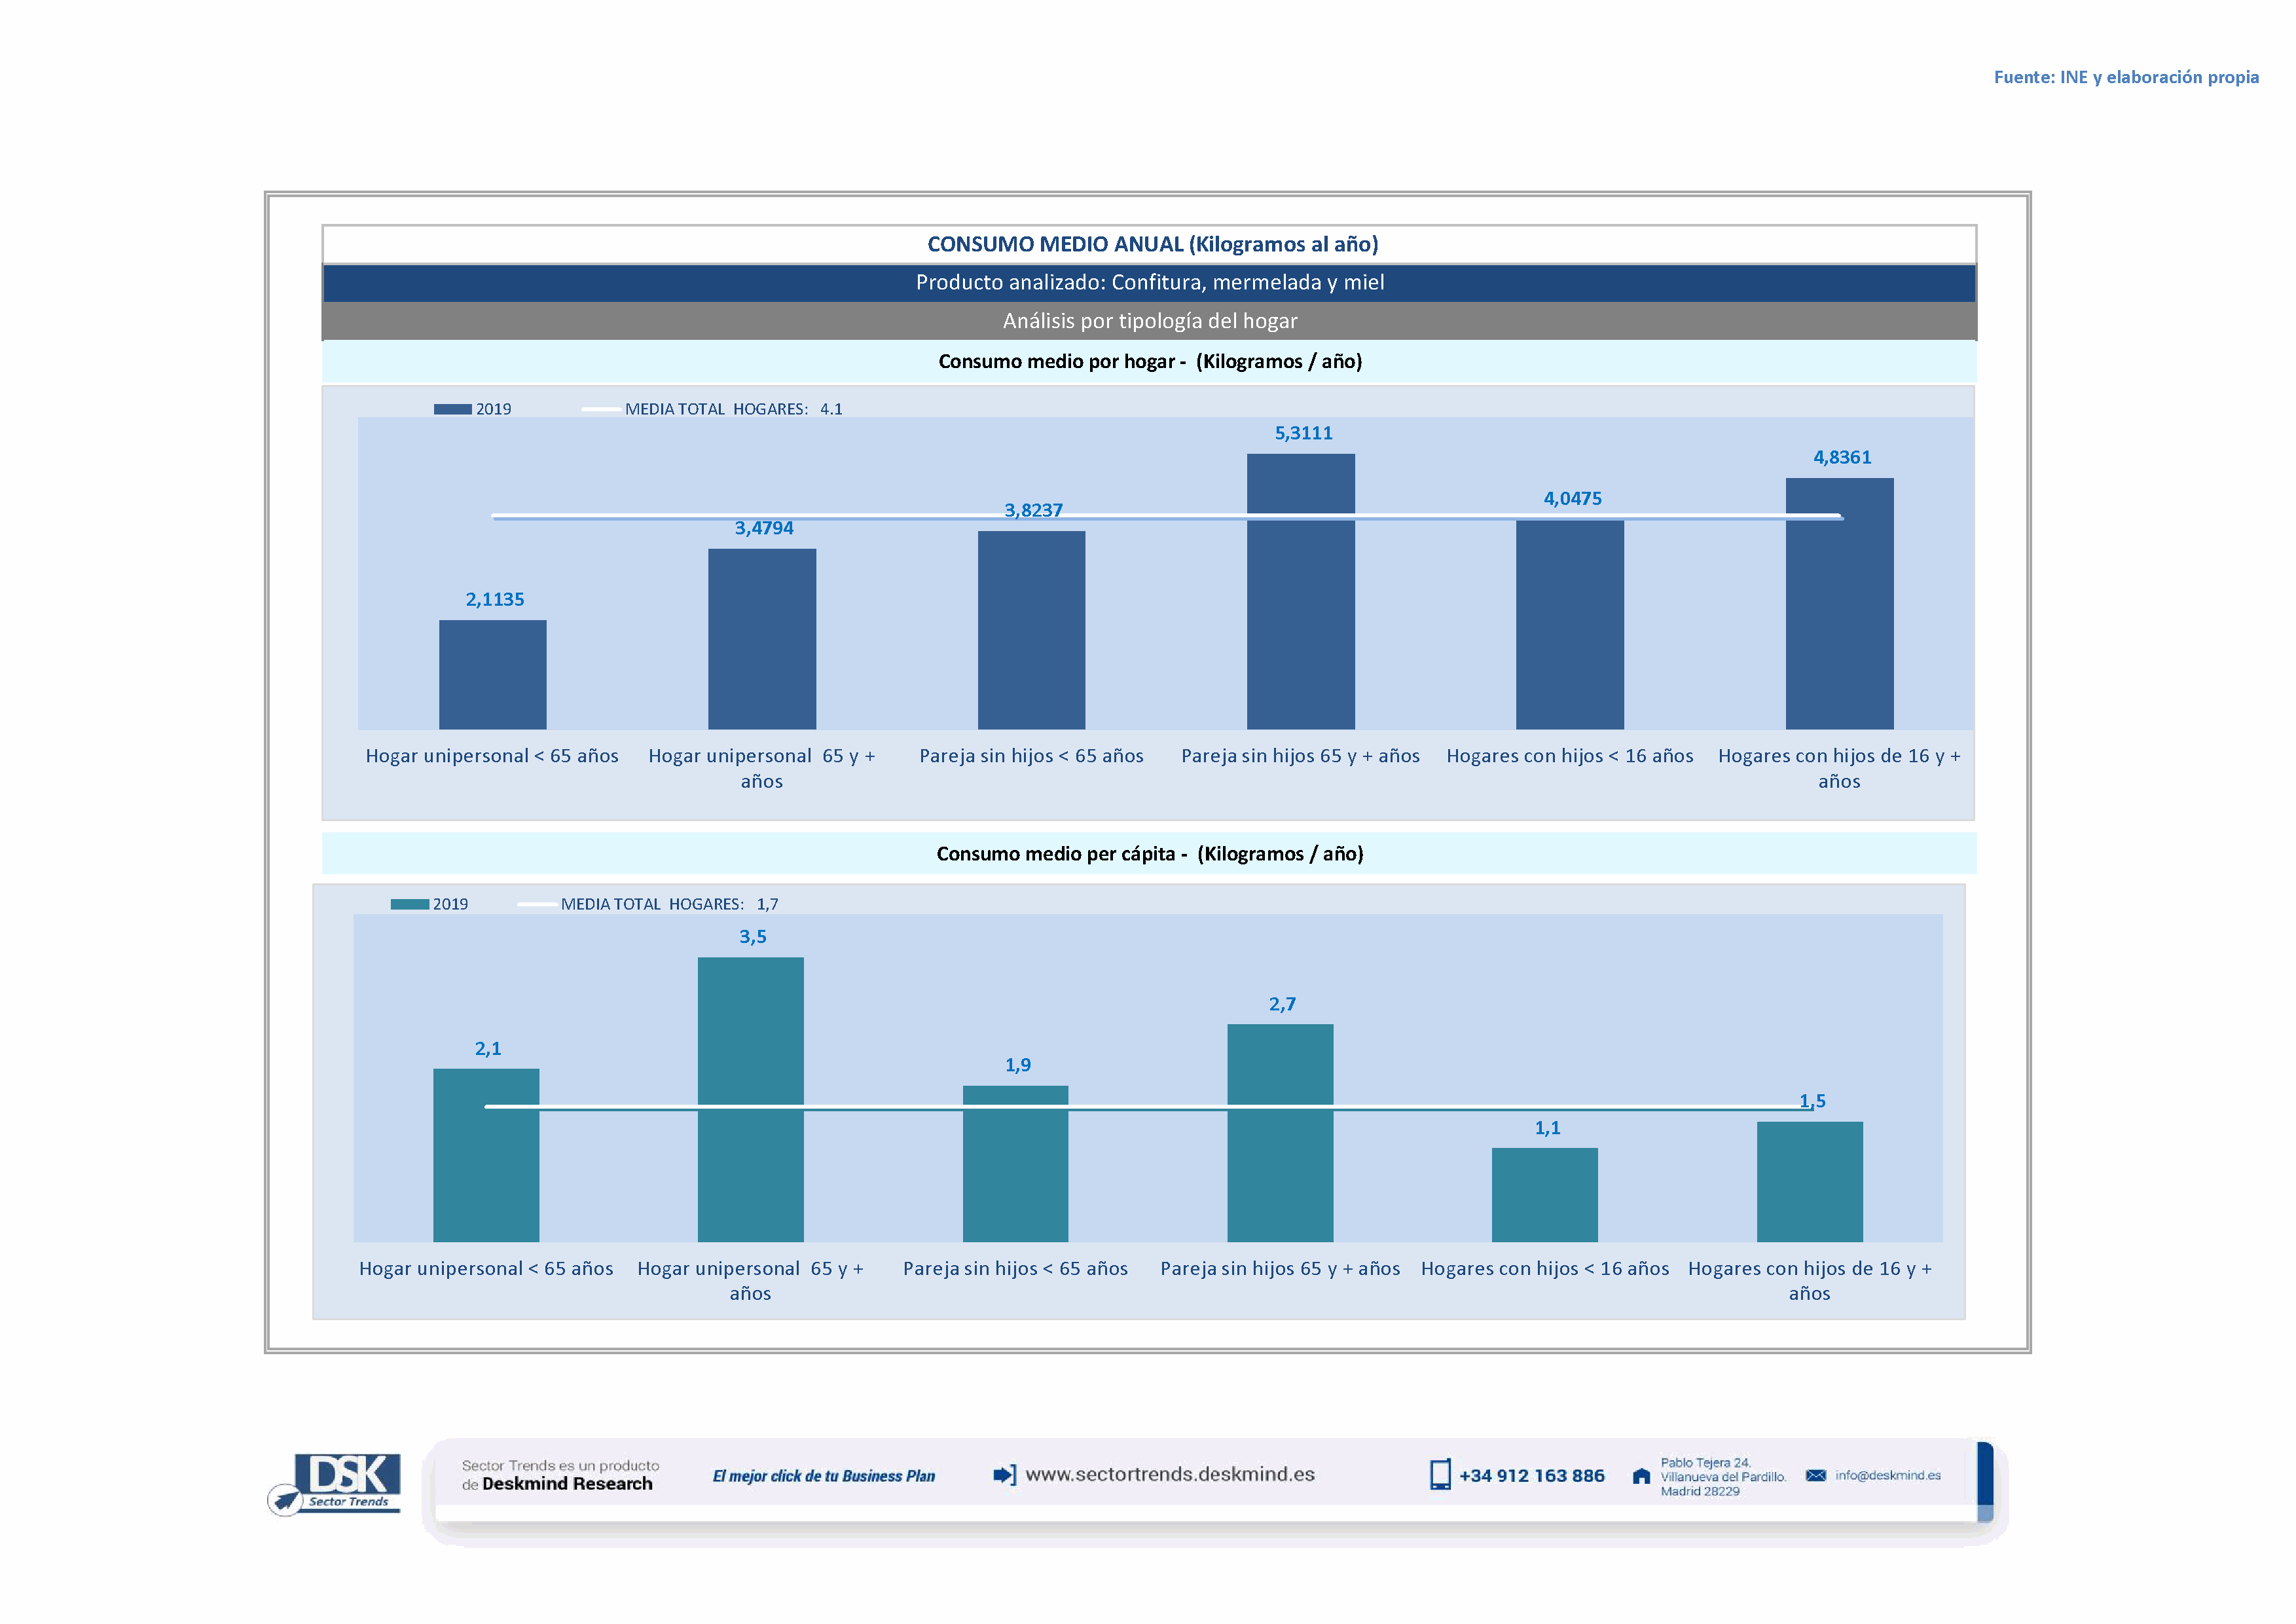This screenshot has width=2296, height=1624.
Task: Click the house address icon in the footer
Action: 1641,1476
